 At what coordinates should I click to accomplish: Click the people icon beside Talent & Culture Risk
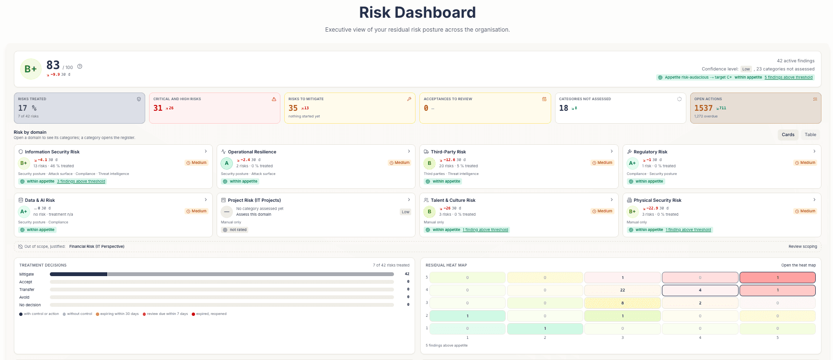pos(426,200)
